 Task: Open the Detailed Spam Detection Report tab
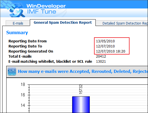click(x=122, y=23)
